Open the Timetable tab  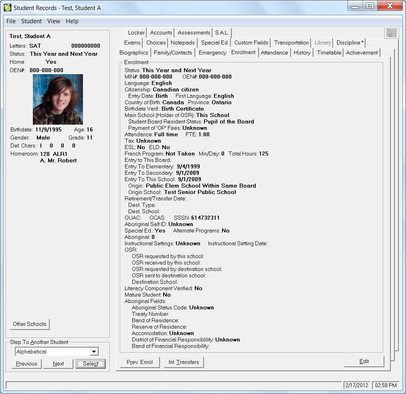[329, 53]
